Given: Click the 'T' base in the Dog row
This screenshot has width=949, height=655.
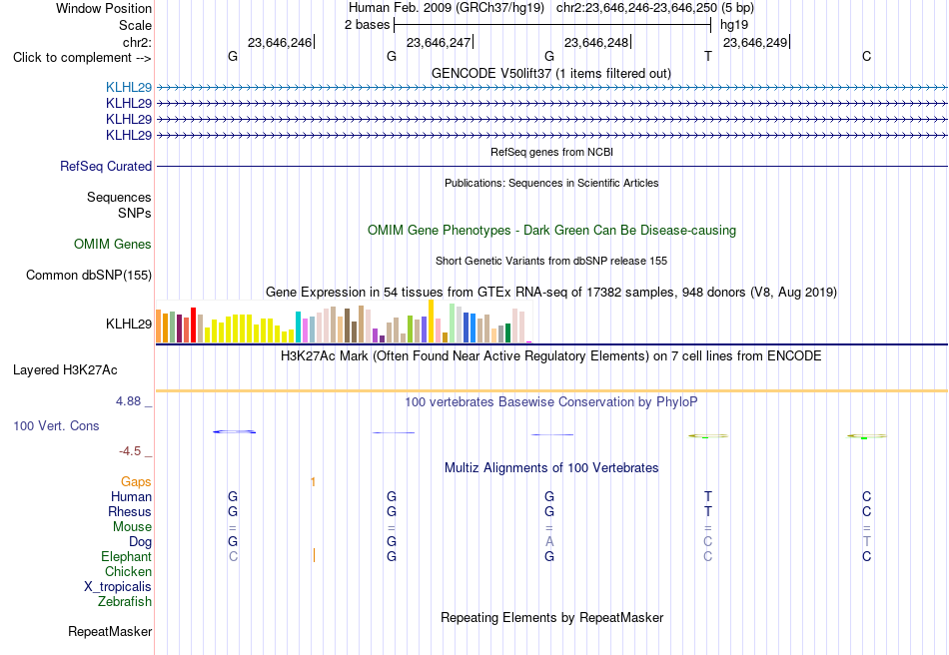Looking at the screenshot, I should pos(867,542).
